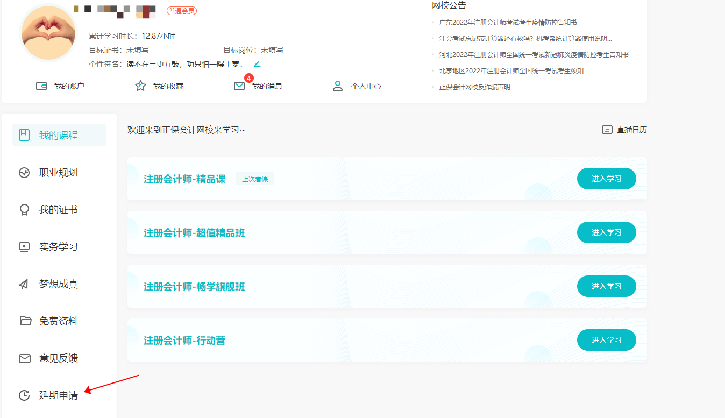Click the 意见反馈 envelope icon
This screenshot has height=418, width=725.
click(24, 358)
